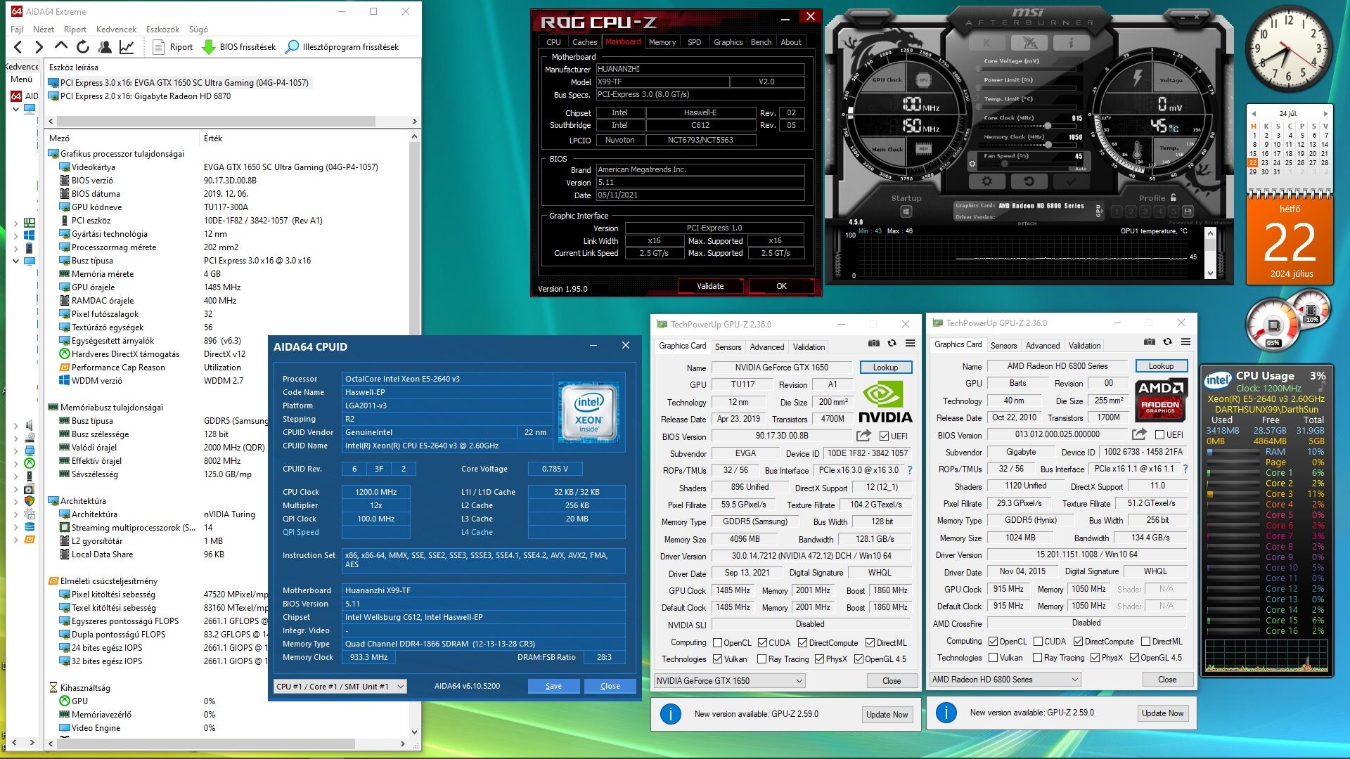Click DETACH label in Afterburner

point(1027,223)
